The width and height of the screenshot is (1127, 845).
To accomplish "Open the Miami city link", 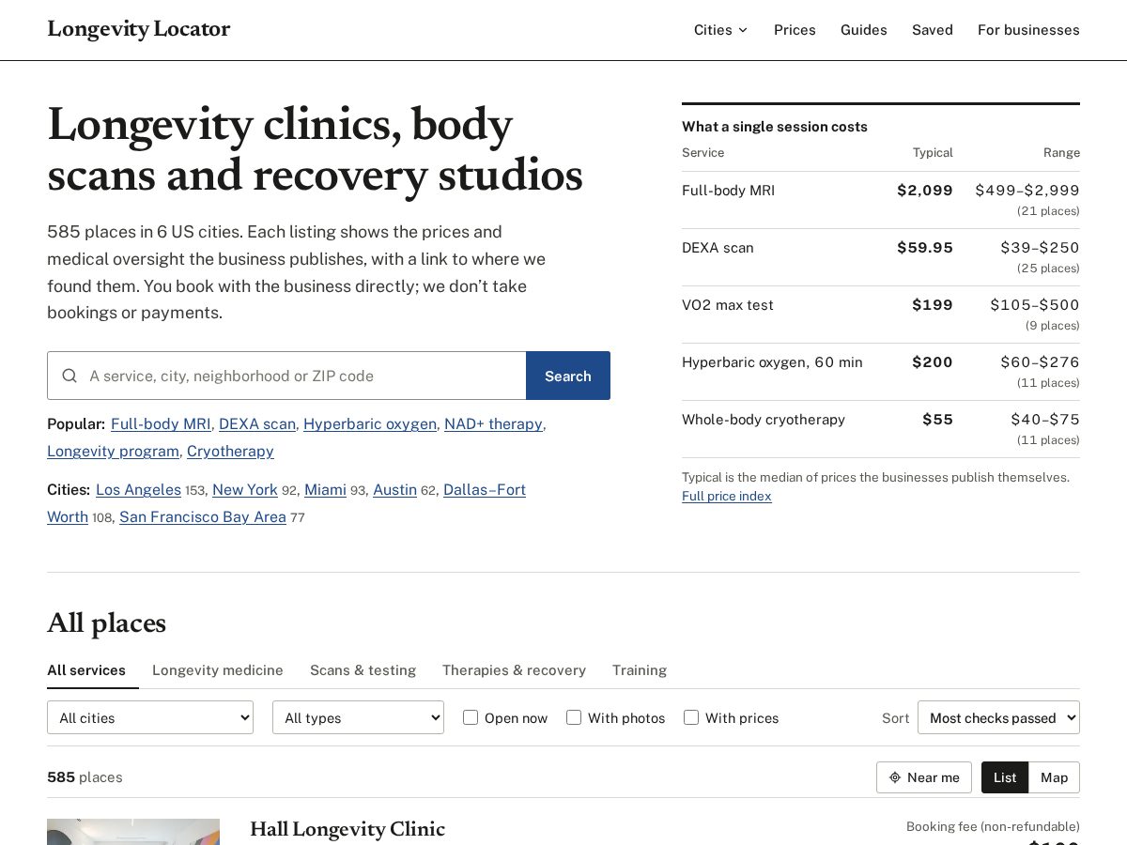I will click(325, 489).
